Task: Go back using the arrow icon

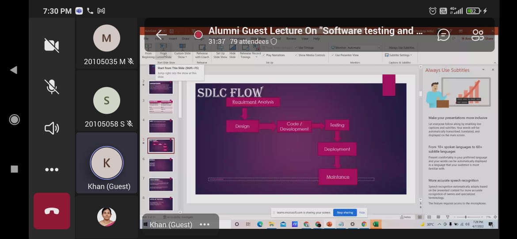Action: [161, 35]
